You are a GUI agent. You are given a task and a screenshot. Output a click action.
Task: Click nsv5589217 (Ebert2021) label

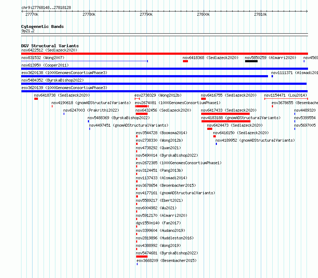pos(159,200)
